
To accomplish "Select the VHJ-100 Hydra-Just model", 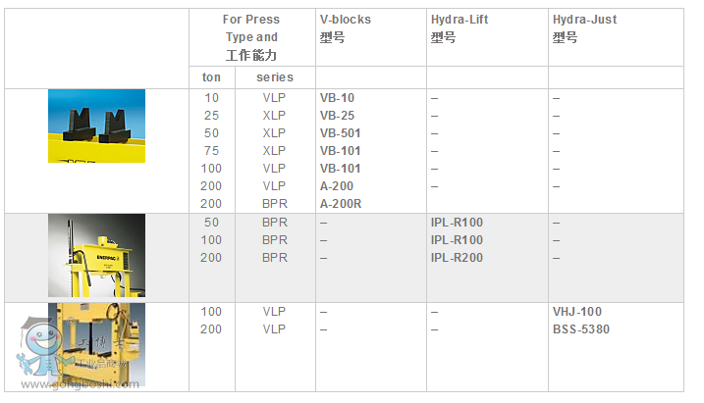I will click(577, 312).
